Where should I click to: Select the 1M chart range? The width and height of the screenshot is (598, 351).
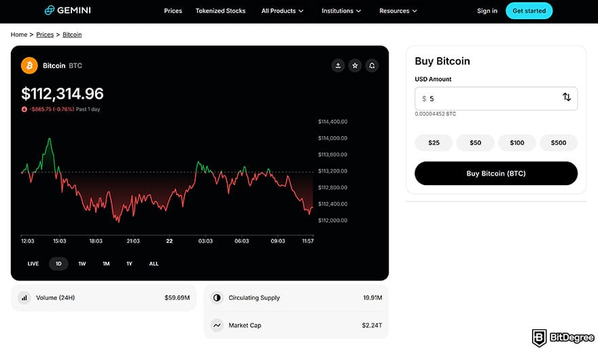pyautogui.click(x=106, y=263)
